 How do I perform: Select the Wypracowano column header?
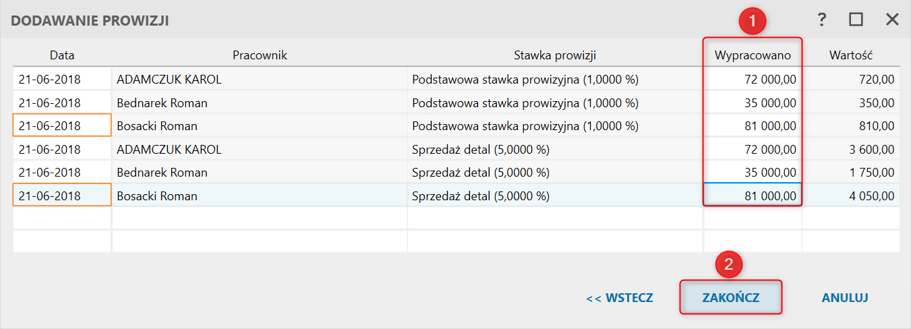point(753,55)
